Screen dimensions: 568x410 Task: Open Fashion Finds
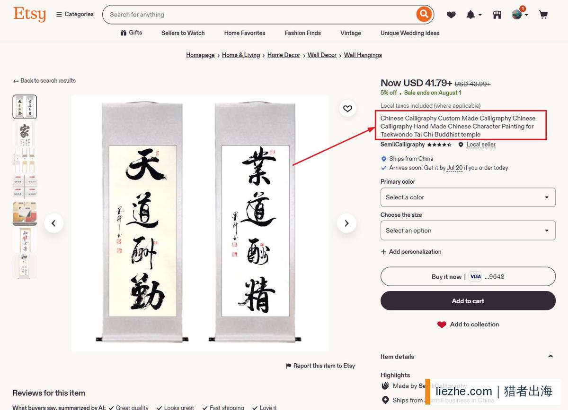[x=302, y=33]
